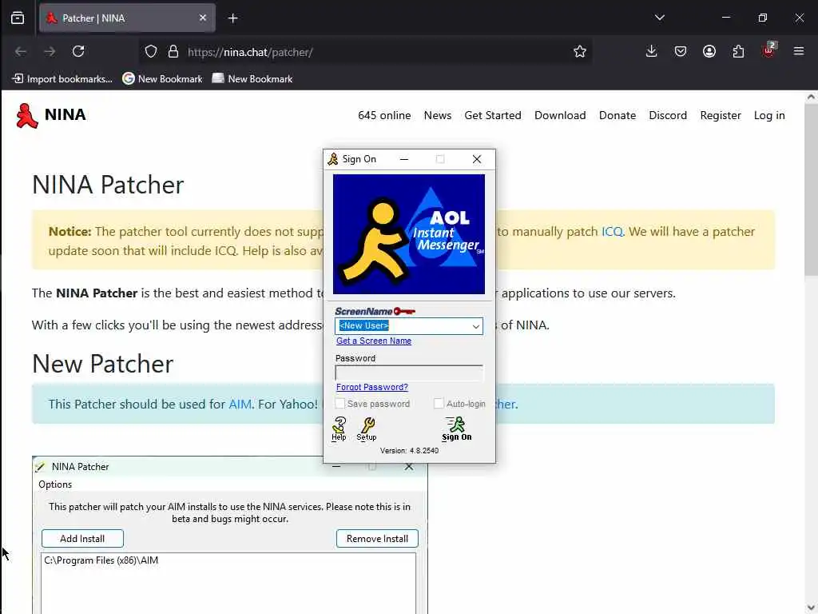Screen dimensions: 818x614
Task: Reload the page with the refresh icon
Action: [x=78, y=51]
